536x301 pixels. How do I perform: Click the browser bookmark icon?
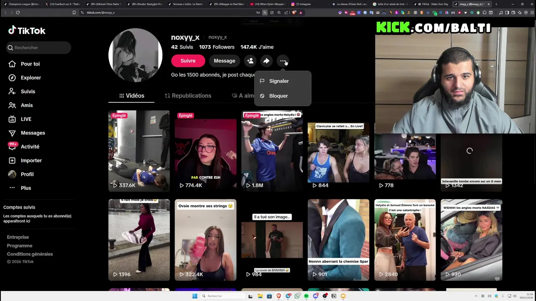74,13
